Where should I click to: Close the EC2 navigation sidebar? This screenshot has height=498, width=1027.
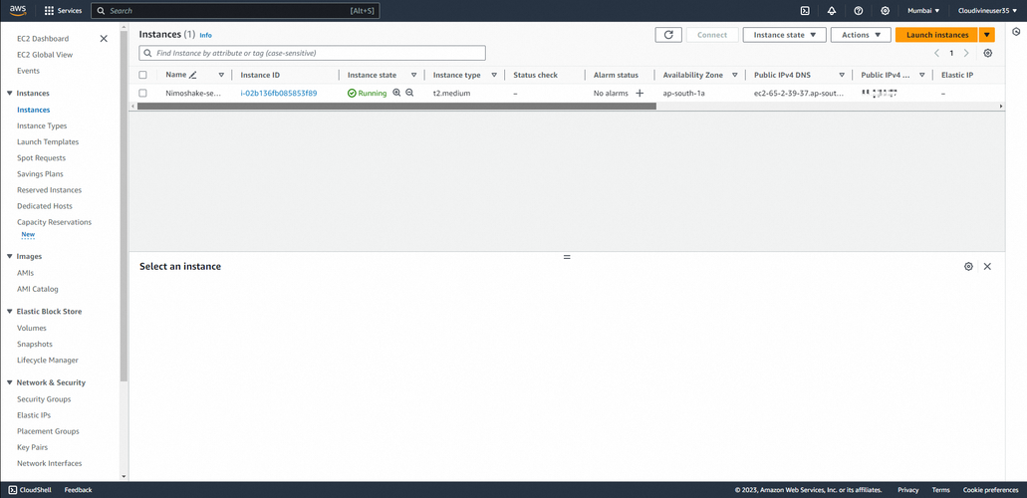point(104,39)
